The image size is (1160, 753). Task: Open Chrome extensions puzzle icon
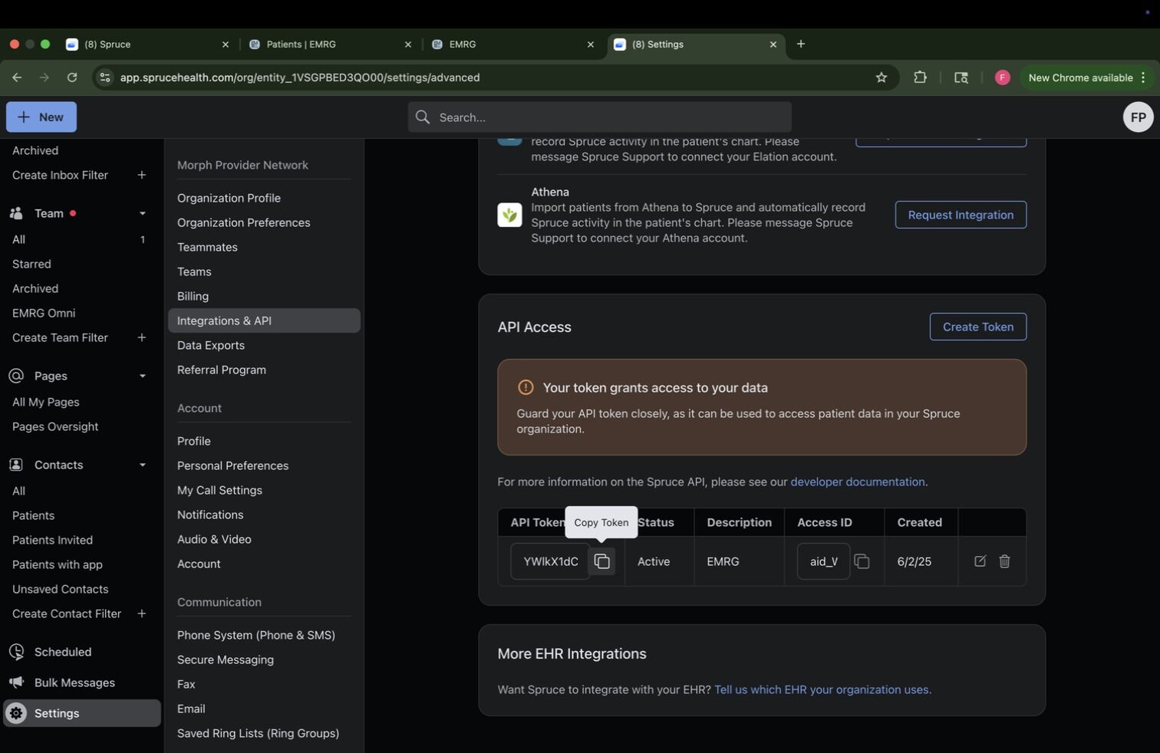coord(920,77)
